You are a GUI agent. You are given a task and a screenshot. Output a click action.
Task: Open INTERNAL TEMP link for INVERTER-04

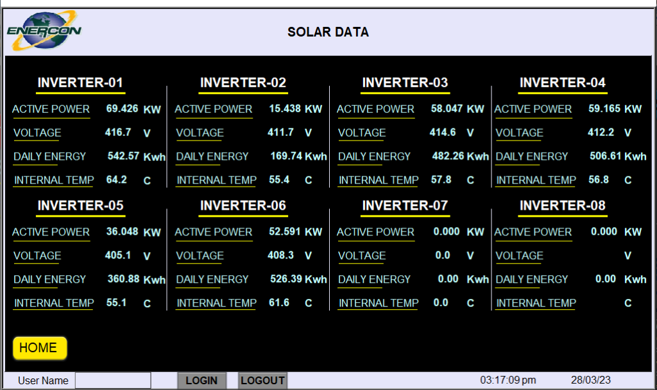[536, 180]
